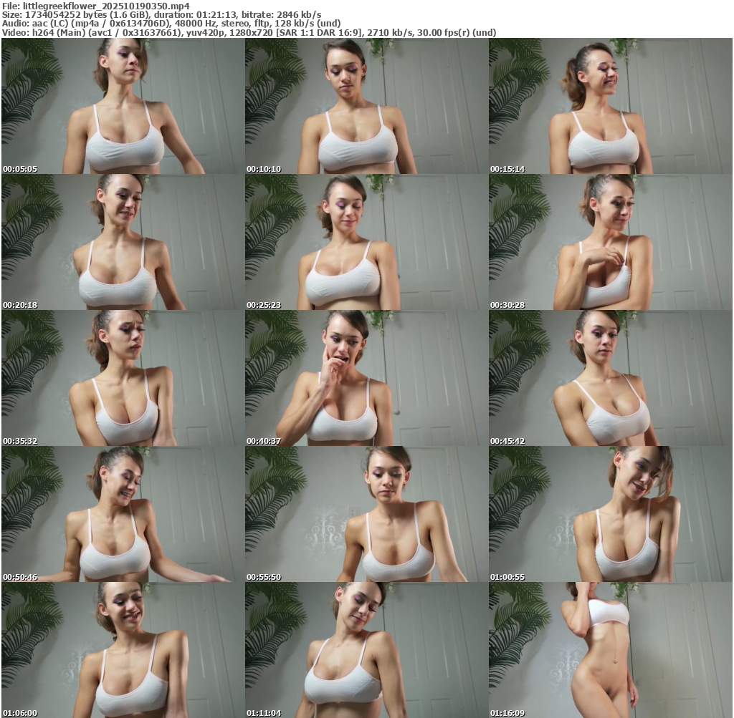Click the 00:05:05 timestamp label
The width and height of the screenshot is (734, 718).
point(20,169)
